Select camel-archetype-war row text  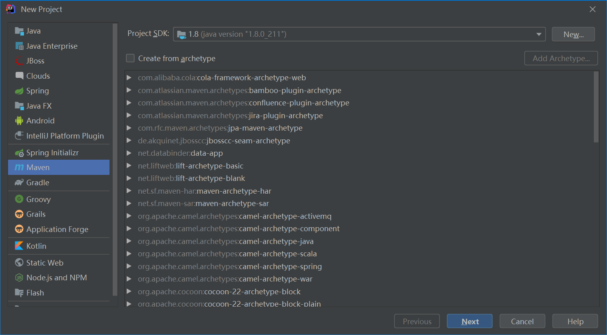coord(225,279)
